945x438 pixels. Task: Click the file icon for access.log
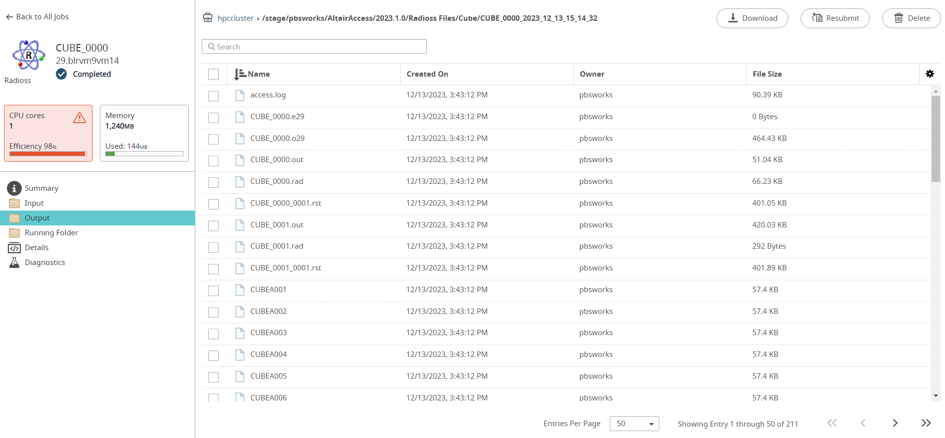pos(240,95)
